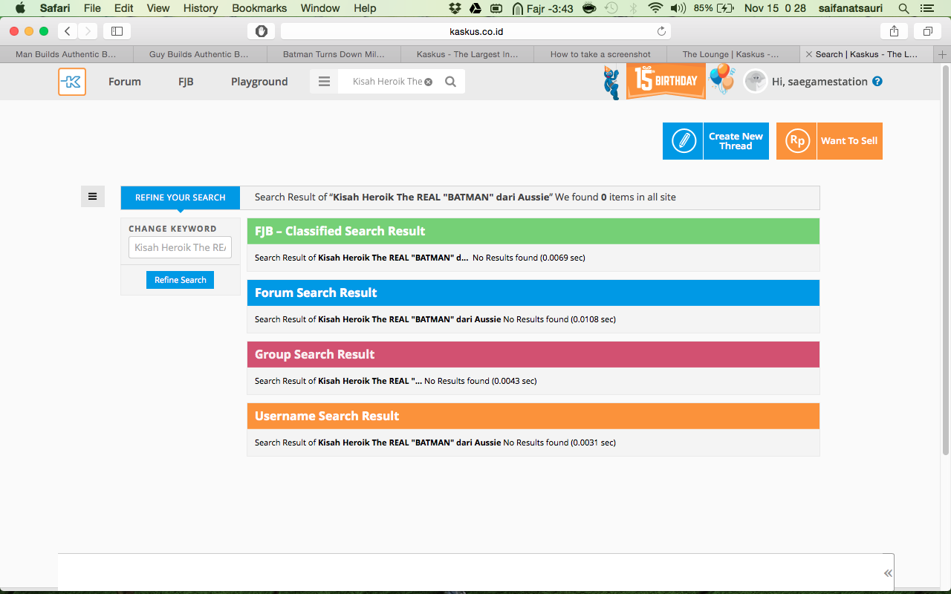Click the Wi-Fi status icon
This screenshot has height=594, width=951.
[x=655, y=8]
